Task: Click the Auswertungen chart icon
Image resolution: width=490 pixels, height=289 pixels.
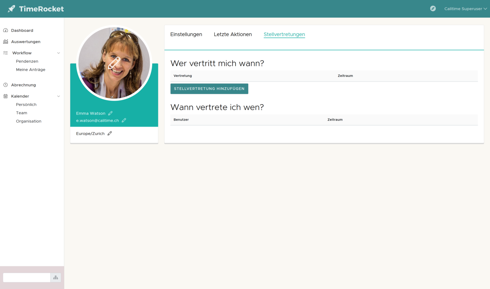Action: pyautogui.click(x=5, y=41)
